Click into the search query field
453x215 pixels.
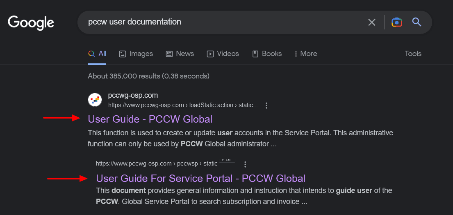[221, 22]
